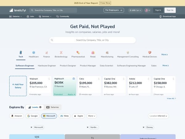The image size is (185, 139).
Task: Click the info icon next to Levels
Action: point(40,107)
